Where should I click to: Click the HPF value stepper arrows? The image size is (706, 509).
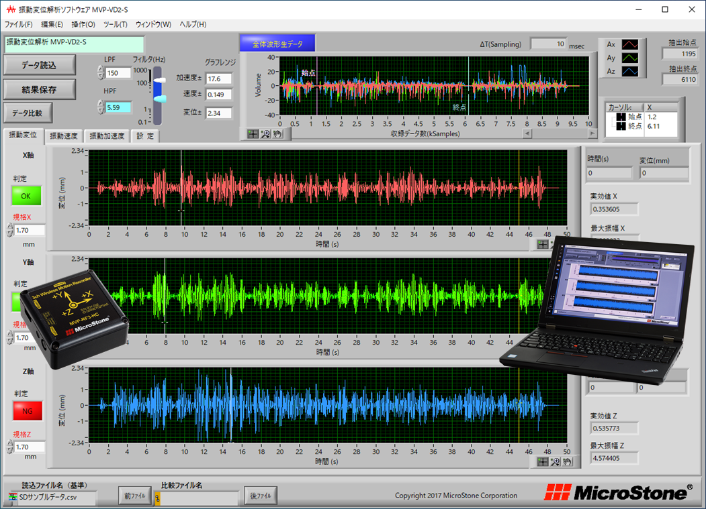click(101, 107)
